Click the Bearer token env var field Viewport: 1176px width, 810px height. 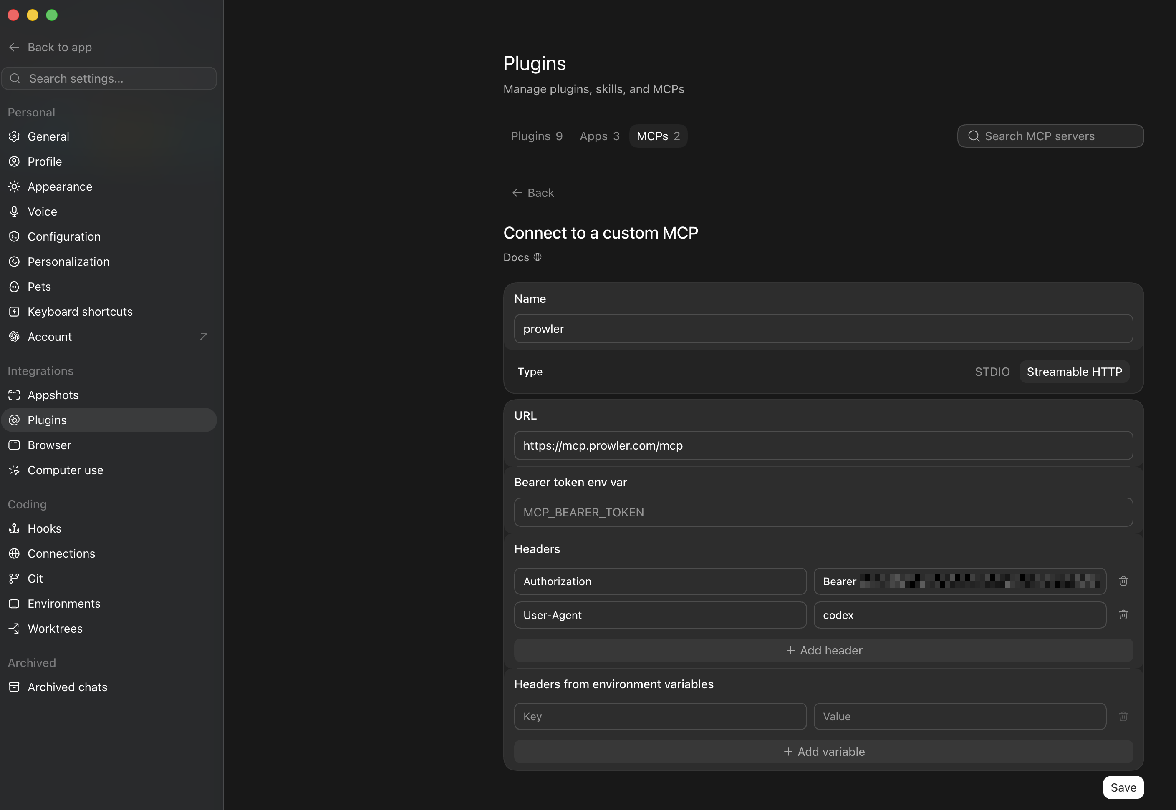[x=823, y=512]
